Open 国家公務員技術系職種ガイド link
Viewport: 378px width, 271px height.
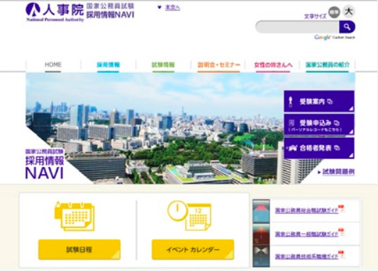pos(306,257)
